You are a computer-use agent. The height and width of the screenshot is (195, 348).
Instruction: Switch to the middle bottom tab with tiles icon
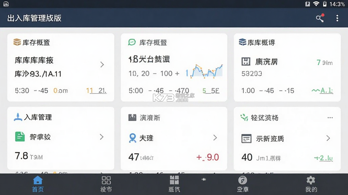174,184
